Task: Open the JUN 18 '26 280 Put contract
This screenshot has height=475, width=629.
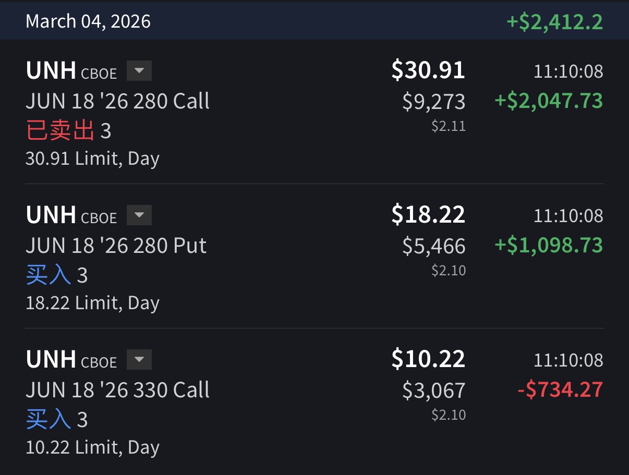Action: click(x=116, y=245)
